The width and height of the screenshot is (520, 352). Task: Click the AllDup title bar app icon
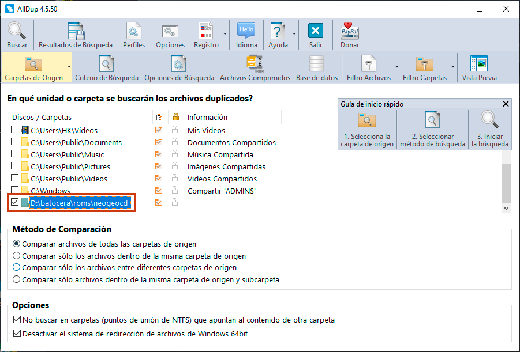(x=10, y=9)
